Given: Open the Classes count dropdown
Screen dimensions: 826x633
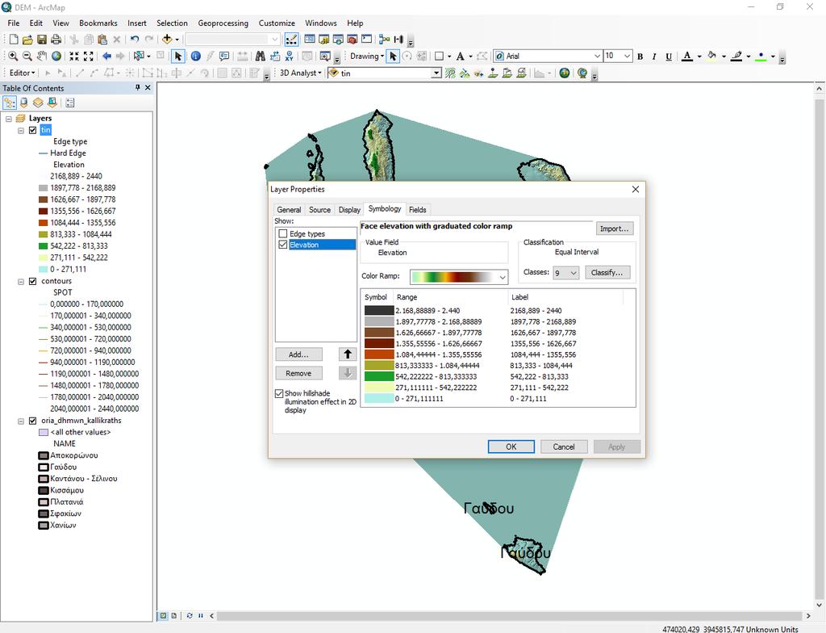Looking at the screenshot, I should tap(574, 273).
